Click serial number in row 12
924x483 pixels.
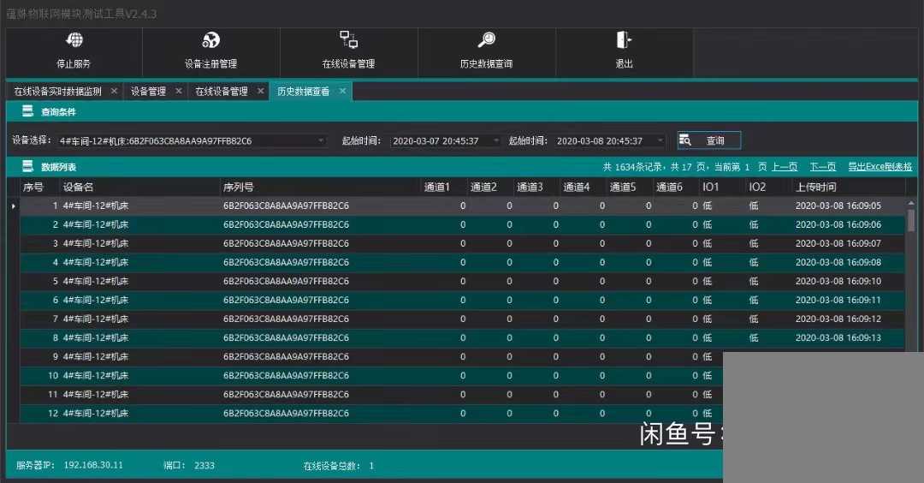(286, 414)
